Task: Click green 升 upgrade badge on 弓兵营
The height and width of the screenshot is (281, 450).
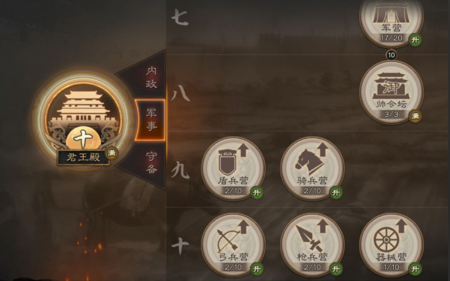Action: (257, 269)
